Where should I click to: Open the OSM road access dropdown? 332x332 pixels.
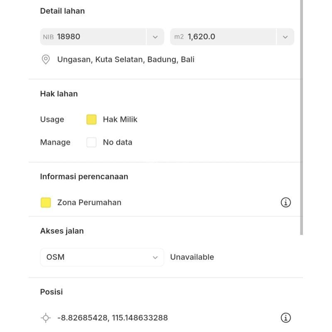pos(102,257)
